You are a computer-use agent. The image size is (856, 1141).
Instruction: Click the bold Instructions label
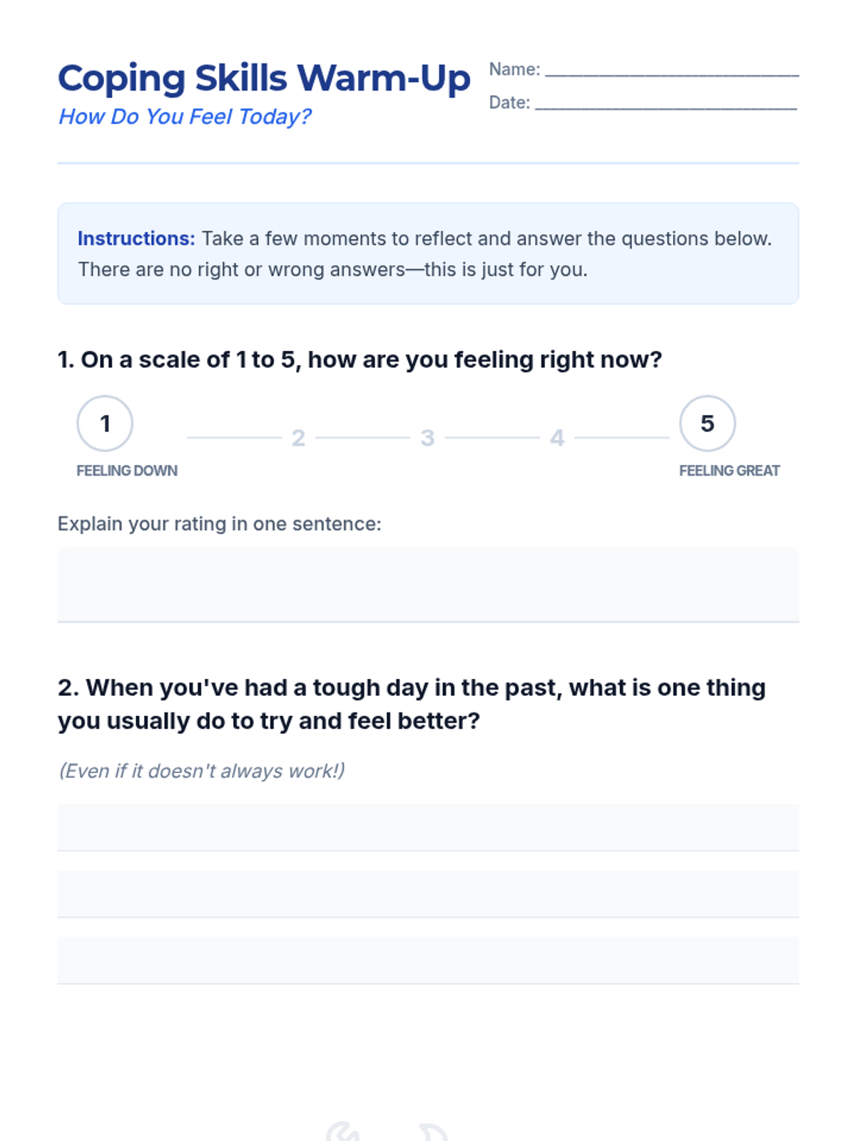click(136, 238)
